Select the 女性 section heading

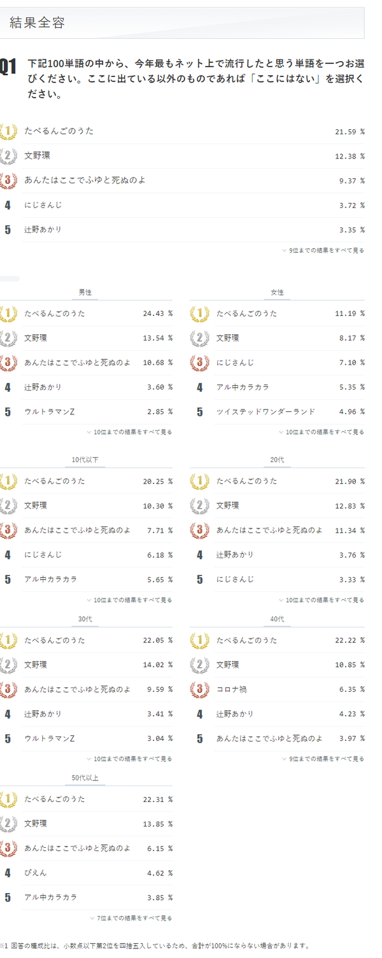coord(278,293)
